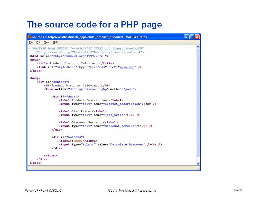
Task: Click the window resize grip corner
Action: [198, 169]
